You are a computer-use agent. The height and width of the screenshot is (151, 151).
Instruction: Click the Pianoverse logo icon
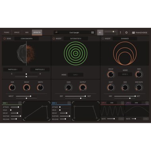click(x=133, y=33)
